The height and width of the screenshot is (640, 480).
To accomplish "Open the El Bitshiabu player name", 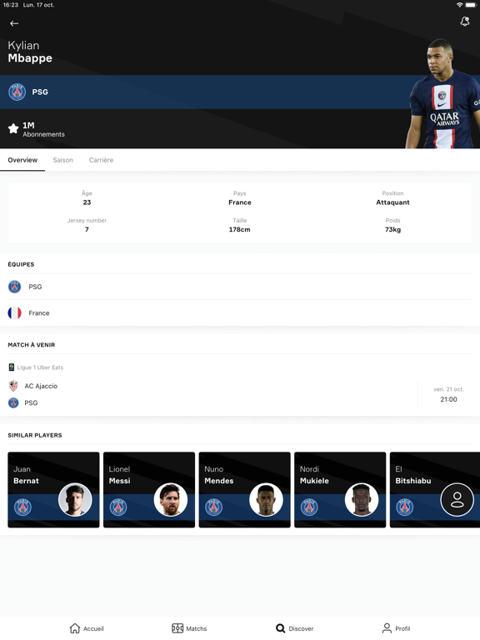I will point(413,475).
